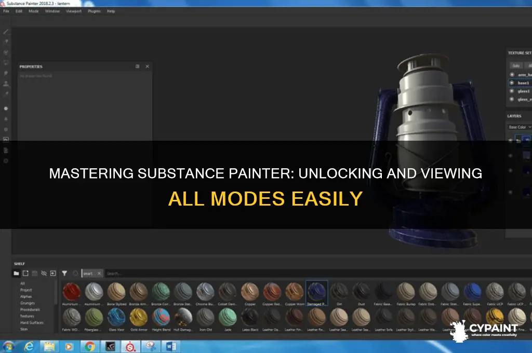Click the shelf hidden-eye icon
This screenshot has width=532, height=353.
(44, 273)
